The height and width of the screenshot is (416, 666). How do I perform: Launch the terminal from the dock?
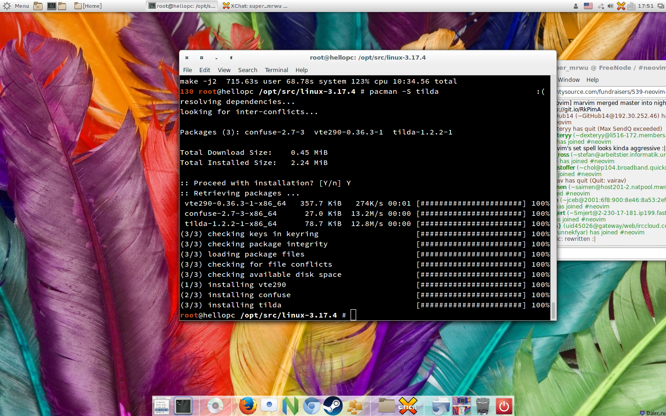pos(183,406)
